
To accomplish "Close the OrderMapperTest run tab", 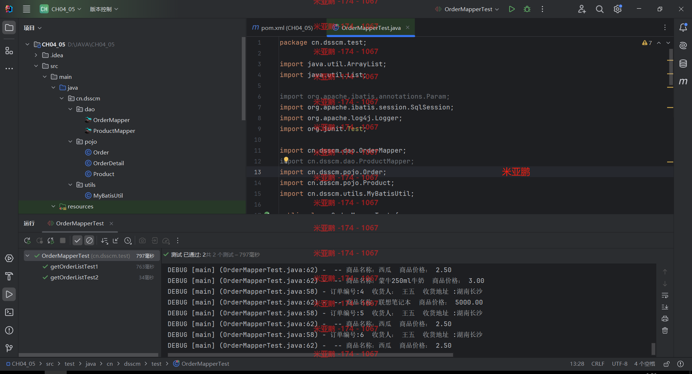I will coord(111,224).
